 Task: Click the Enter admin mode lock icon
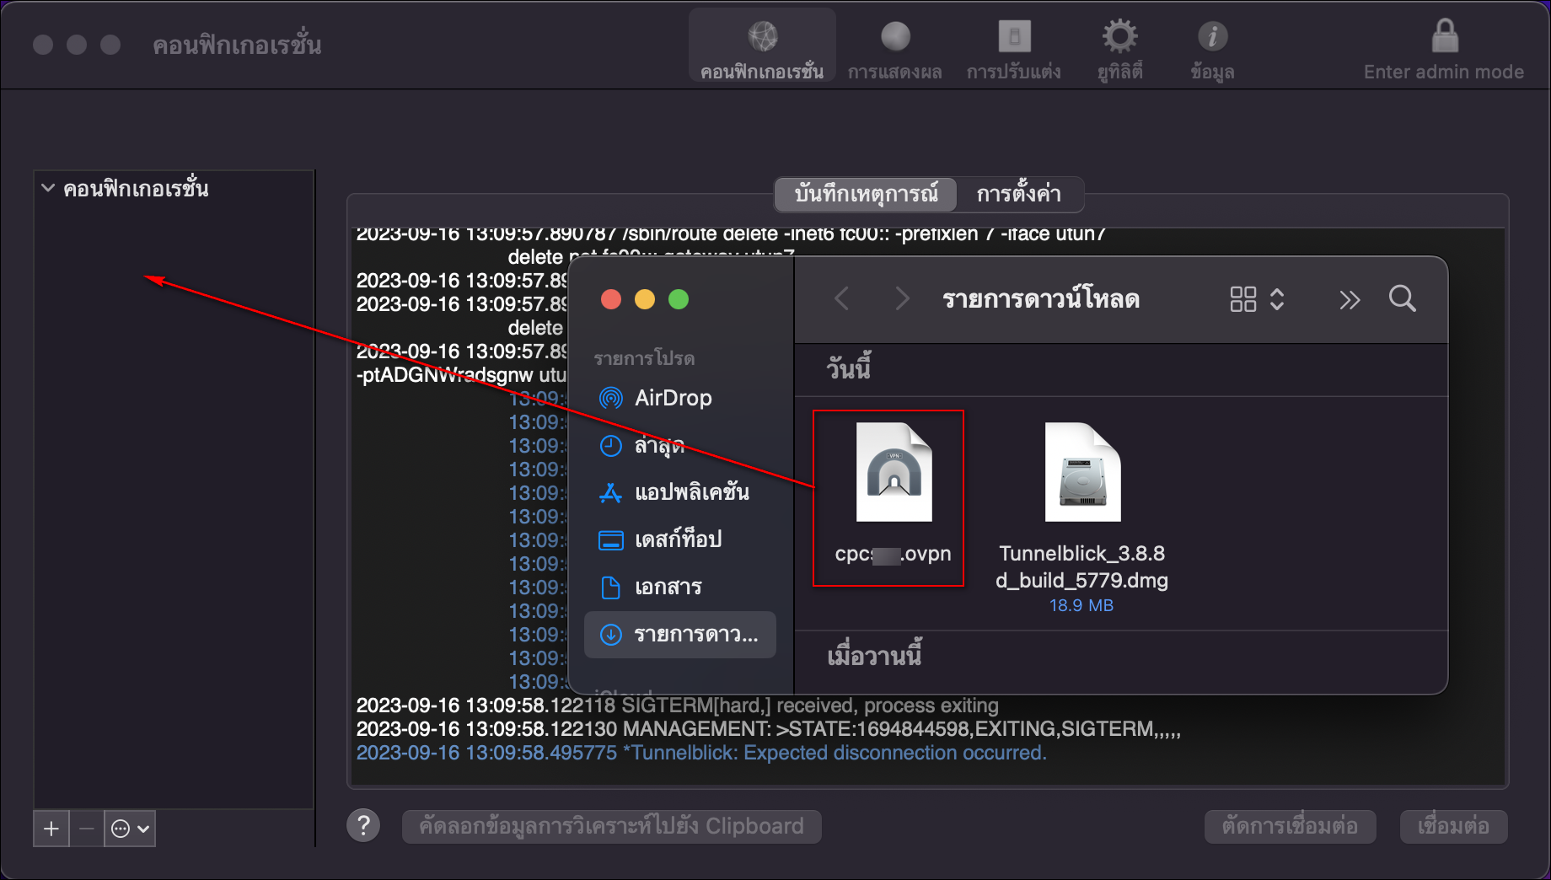[1443, 35]
